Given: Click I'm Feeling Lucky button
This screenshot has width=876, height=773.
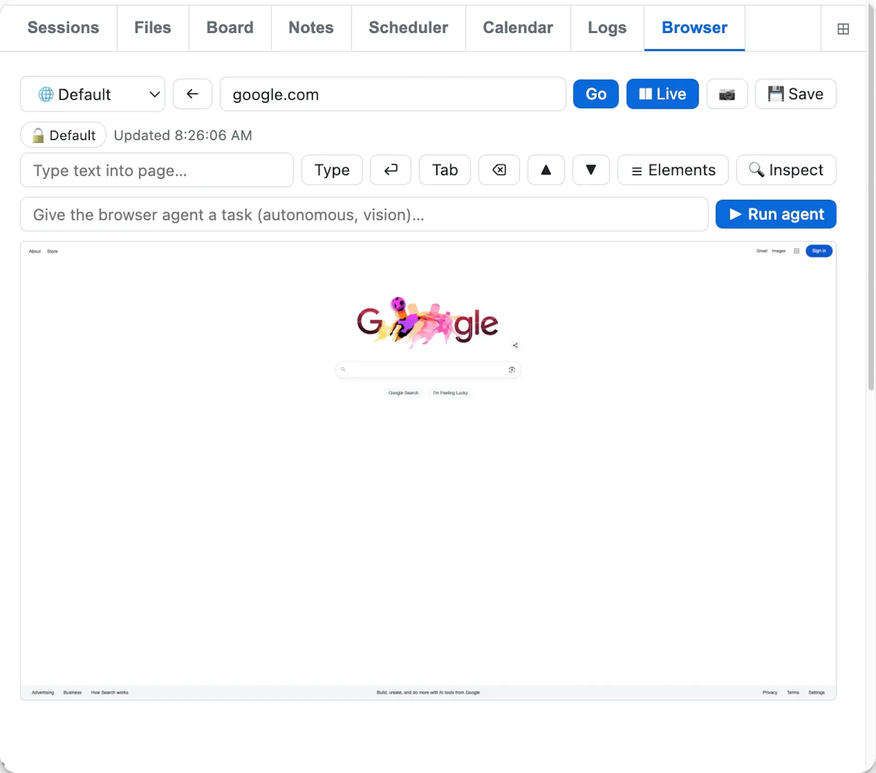Looking at the screenshot, I should coord(451,393).
